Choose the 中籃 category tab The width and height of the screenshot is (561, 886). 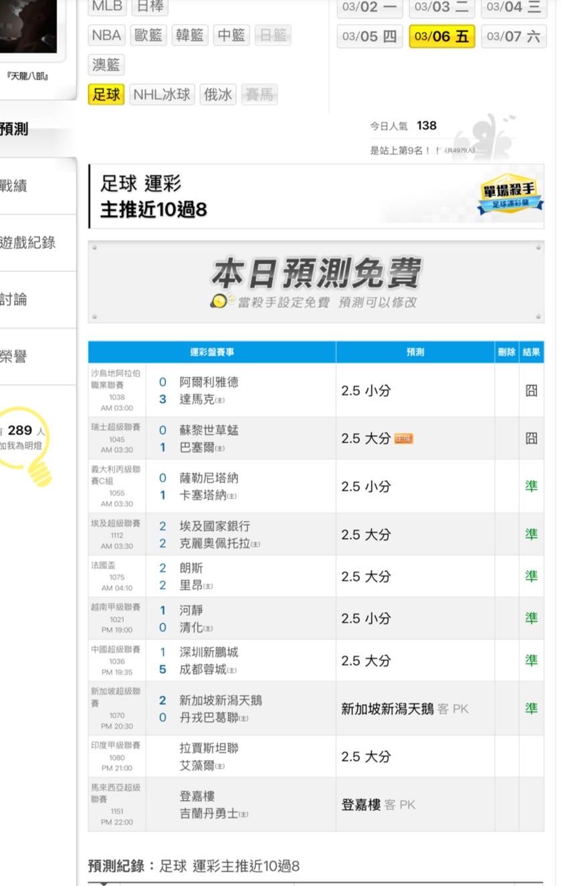(x=231, y=35)
